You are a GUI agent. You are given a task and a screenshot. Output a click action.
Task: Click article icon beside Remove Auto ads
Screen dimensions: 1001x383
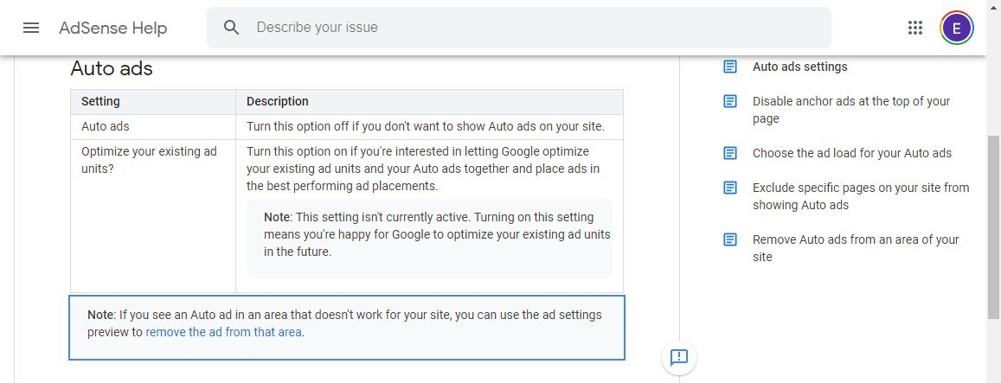coord(730,239)
